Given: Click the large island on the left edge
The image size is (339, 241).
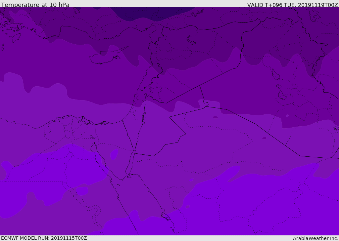Looking at the screenshot, I should pyautogui.click(x=16, y=37).
